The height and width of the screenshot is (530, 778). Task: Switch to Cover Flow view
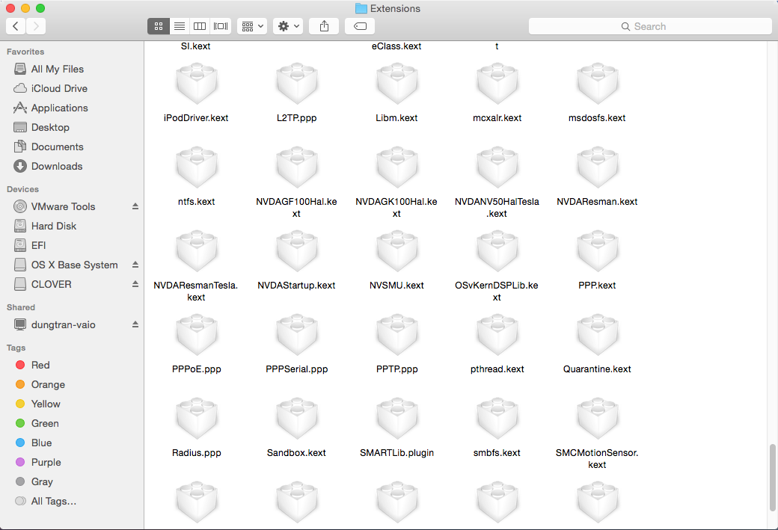[221, 26]
